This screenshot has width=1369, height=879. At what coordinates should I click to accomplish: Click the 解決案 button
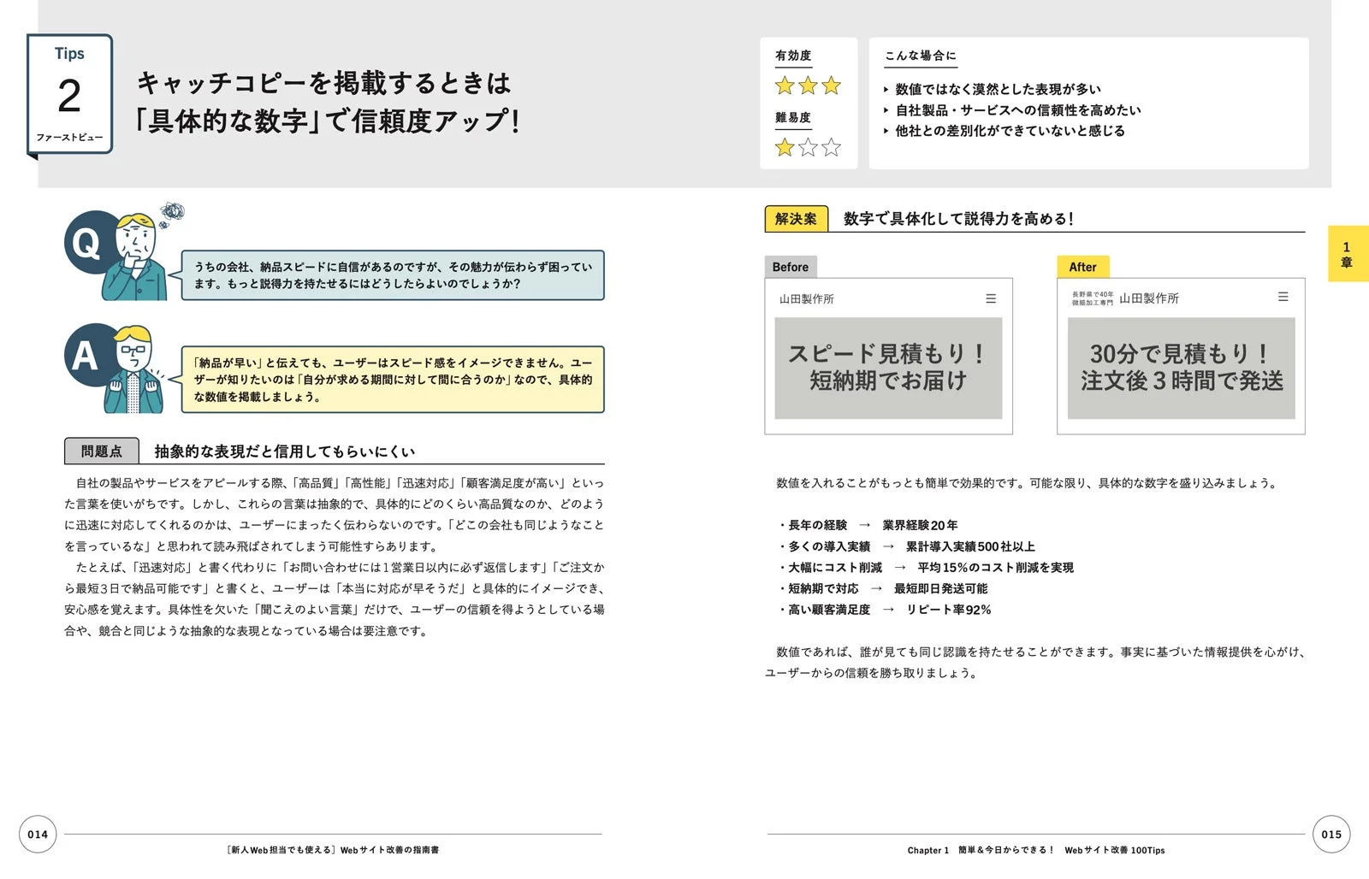tap(796, 218)
